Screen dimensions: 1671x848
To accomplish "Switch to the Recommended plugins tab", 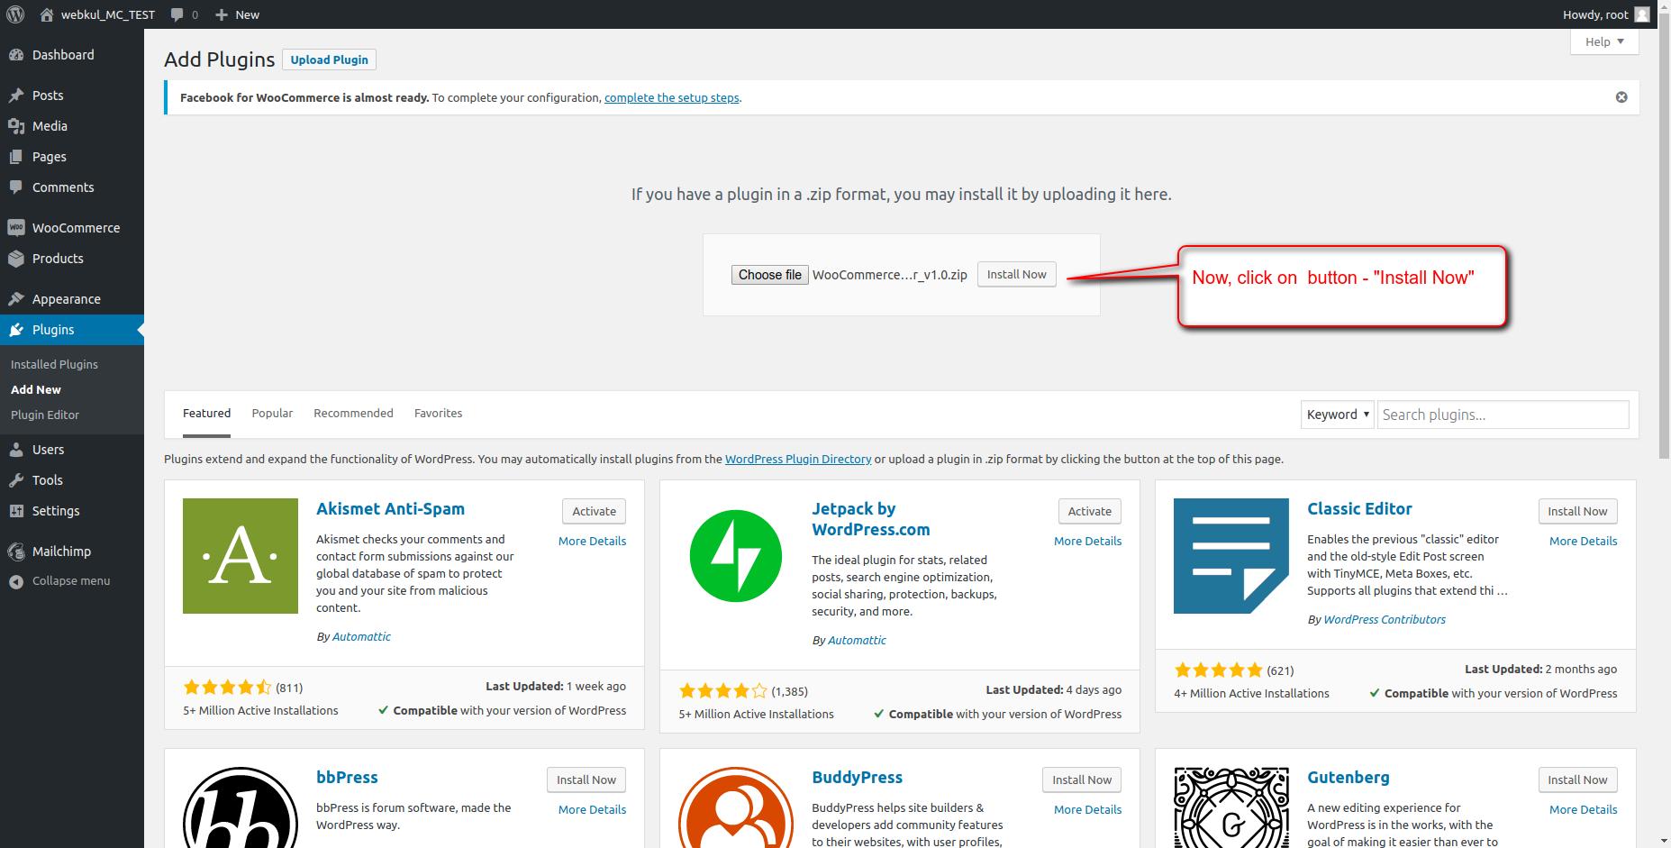I will pyautogui.click(x=353, y=414).
